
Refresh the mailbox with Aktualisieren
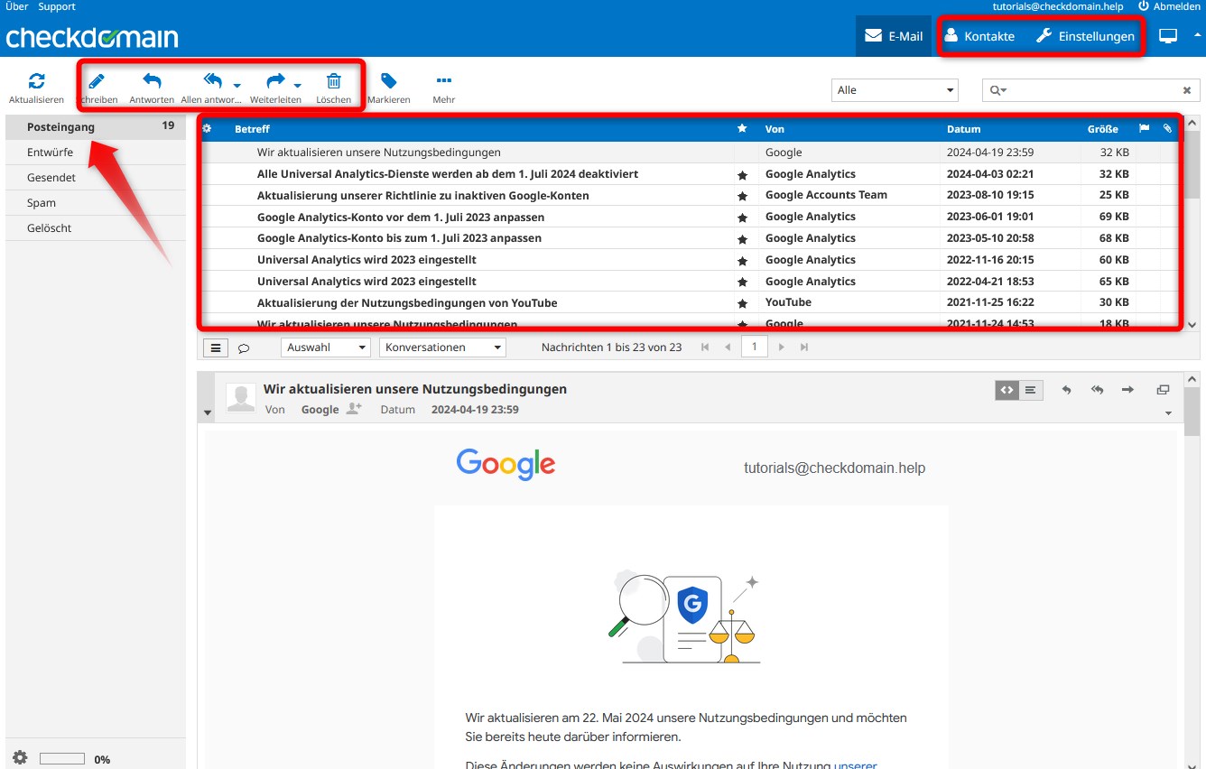coord(36,88)
